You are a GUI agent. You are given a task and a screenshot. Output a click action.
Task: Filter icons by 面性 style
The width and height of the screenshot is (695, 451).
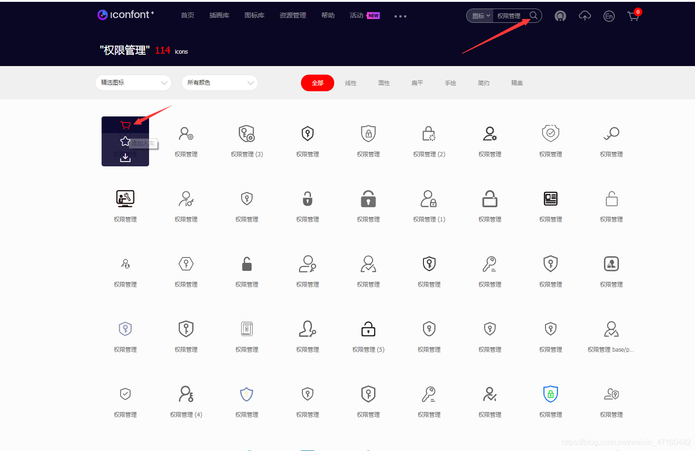point(384,83)
